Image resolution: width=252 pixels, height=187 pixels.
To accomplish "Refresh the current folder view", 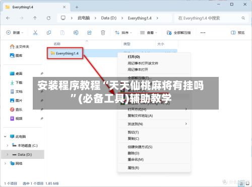I will (x=48, y=18).
